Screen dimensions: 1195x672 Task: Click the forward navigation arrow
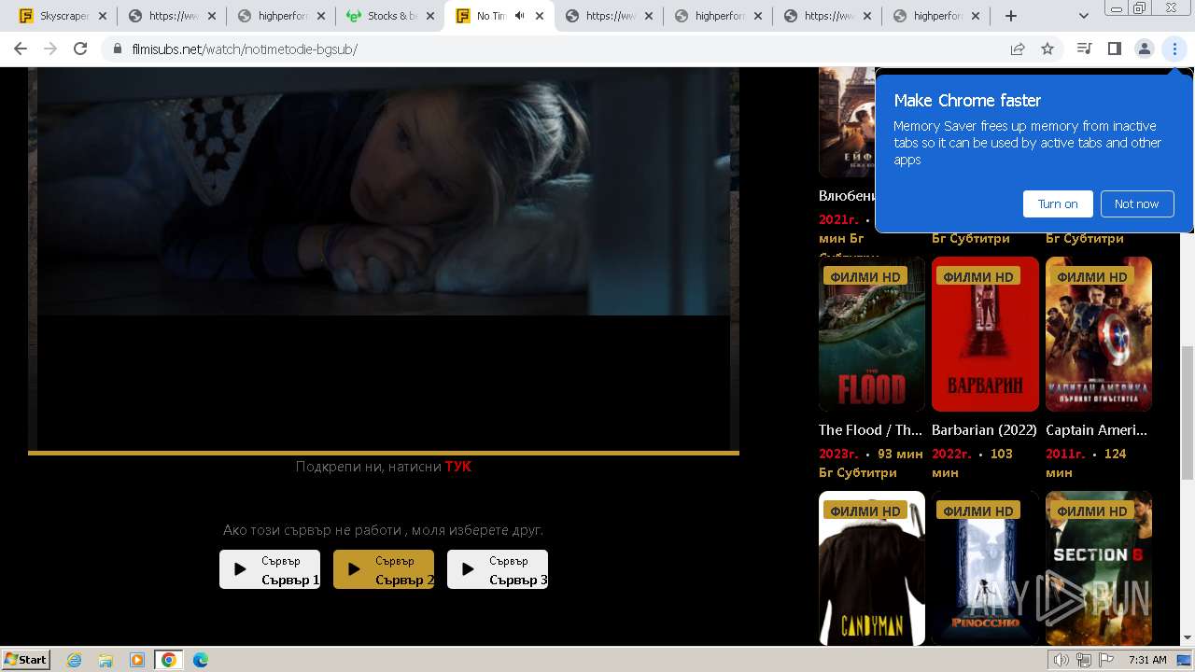[x=50, y=49]
